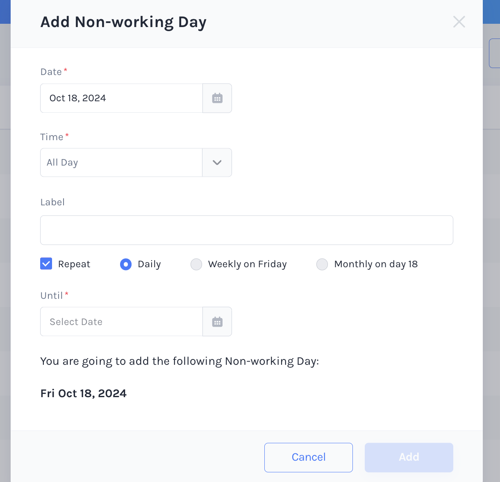The image size is (500, 482).
Task: Select the Weekly on Friday option
Action: 196,264
